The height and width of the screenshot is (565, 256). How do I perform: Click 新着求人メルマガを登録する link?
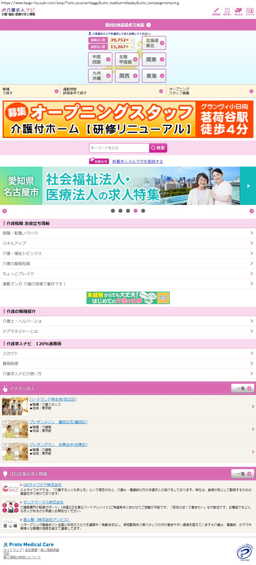point(138,161)
